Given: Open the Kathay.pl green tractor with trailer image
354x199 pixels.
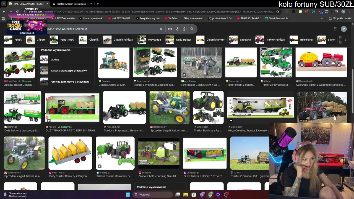Looking at the screenshot, I should click(x=22, y=108).
